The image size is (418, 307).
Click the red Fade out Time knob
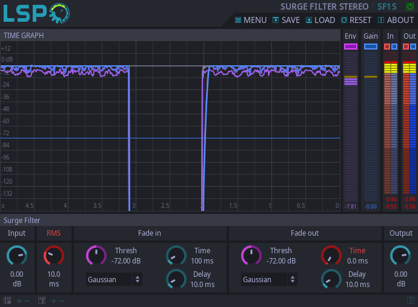[x=331, y=256]
